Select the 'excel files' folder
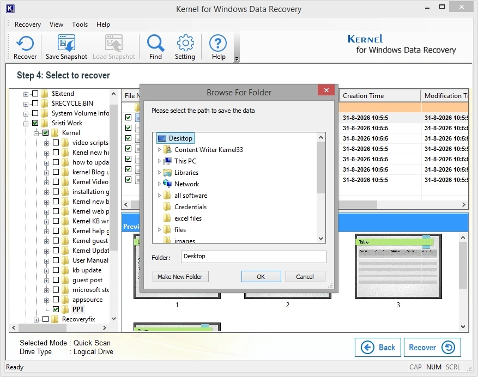This screenshot has width=478, height=377. click(183, 218)
